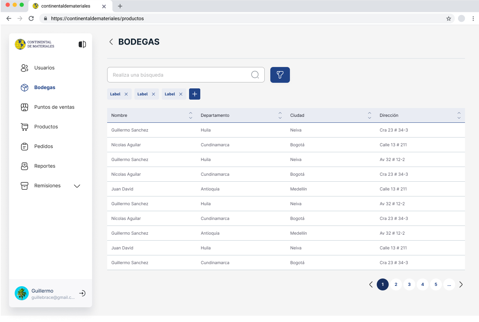Screen dimensions: 479x322
Task: Collapse the sidebar with the toggle icon
Action: pyautogui.click(x=82, y=44)
